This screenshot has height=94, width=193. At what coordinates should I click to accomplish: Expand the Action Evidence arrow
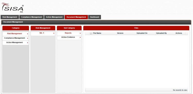coord(80,37)
